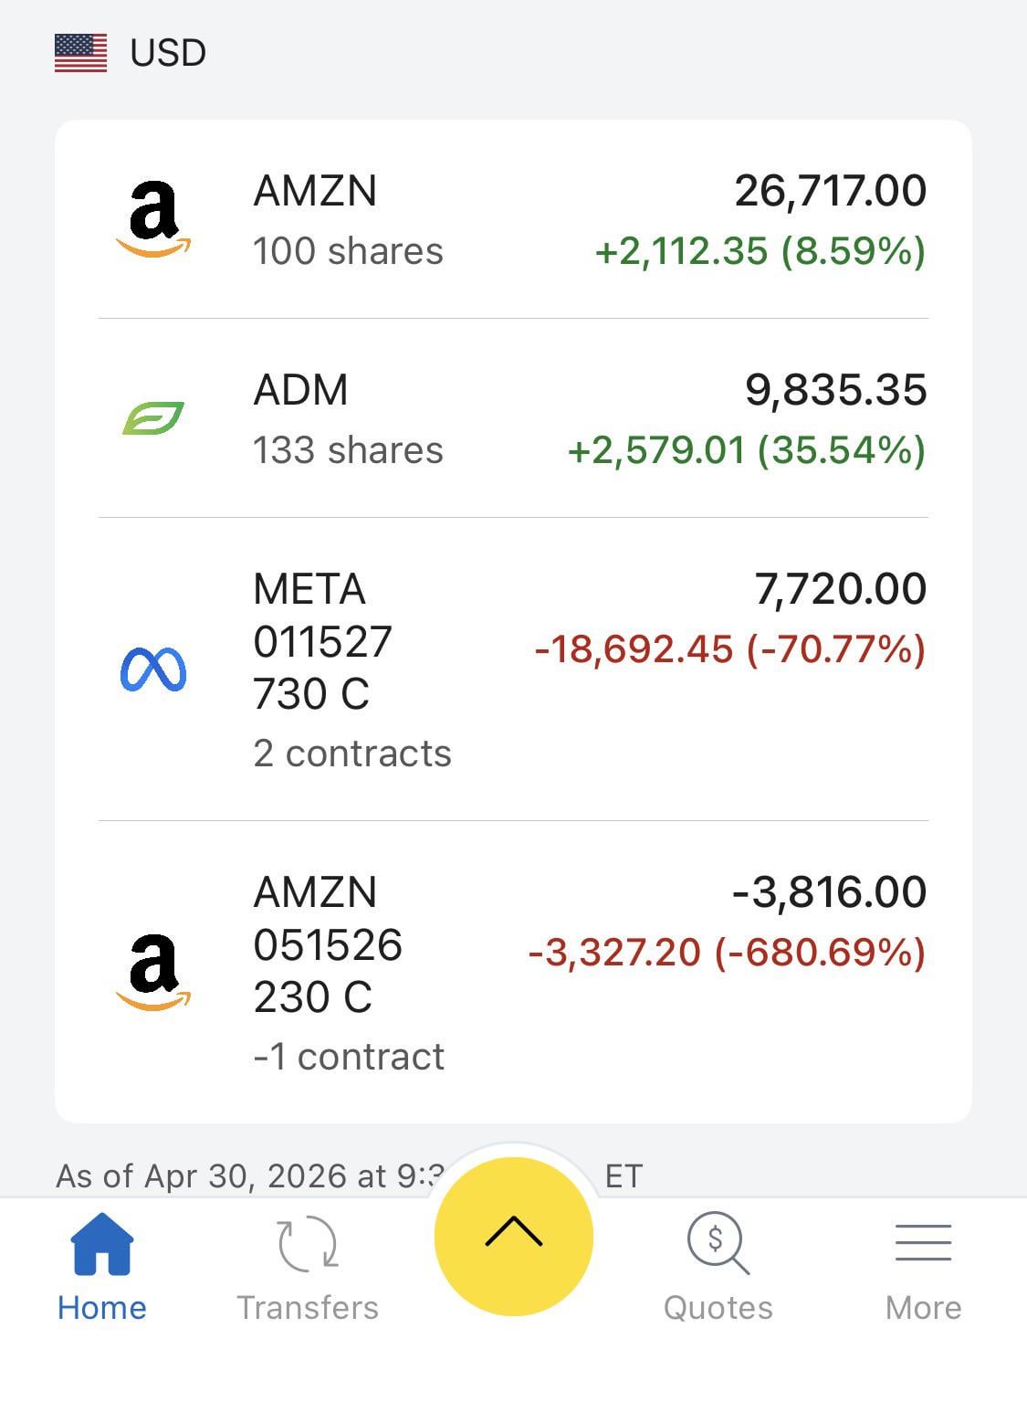Tap the Meta infinity logo

[x=153, y=669]
